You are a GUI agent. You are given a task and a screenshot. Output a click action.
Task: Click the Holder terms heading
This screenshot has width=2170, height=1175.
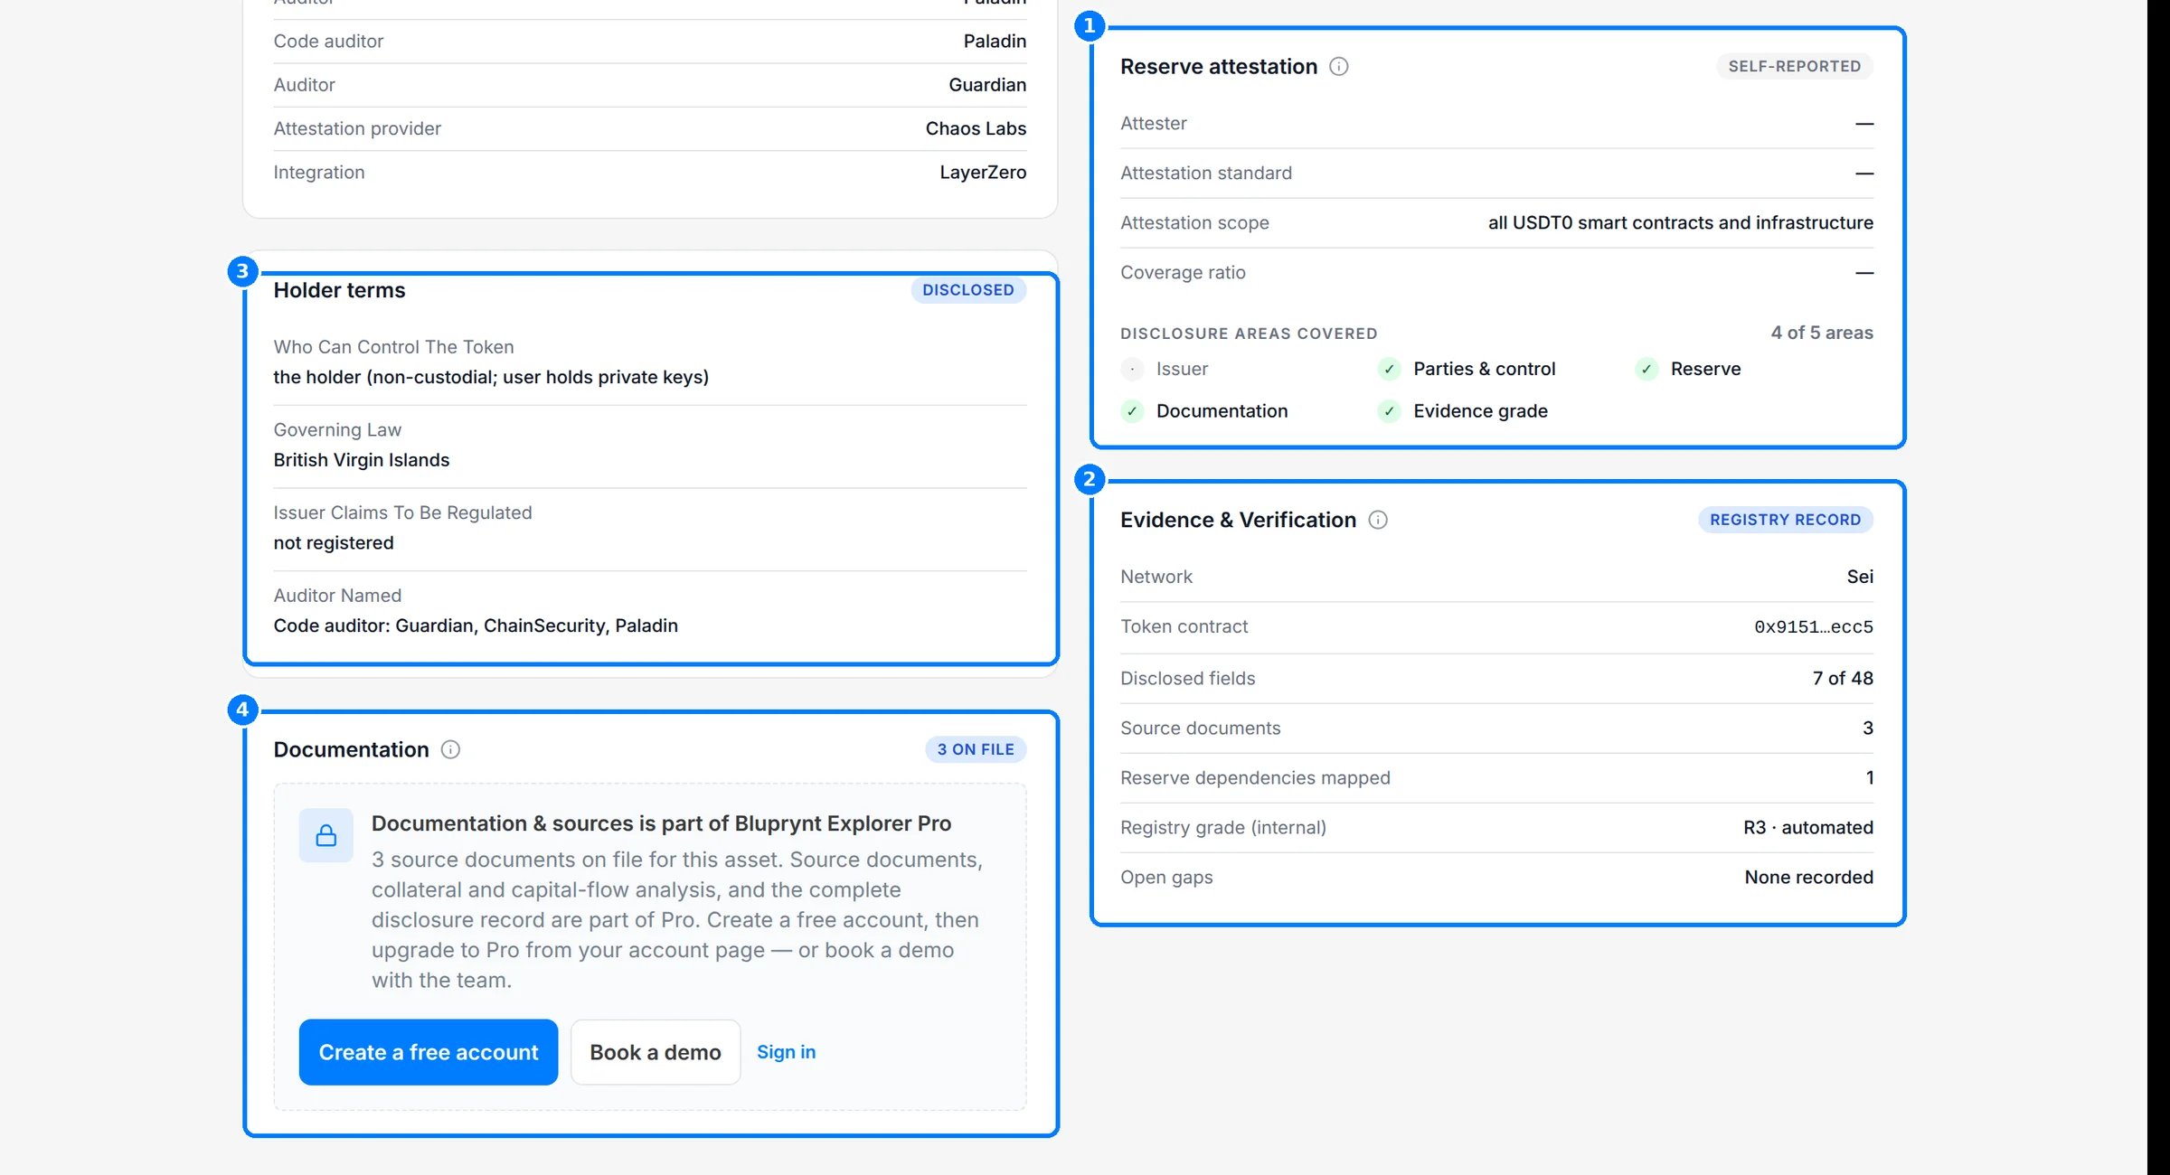[x=339, y=290]
